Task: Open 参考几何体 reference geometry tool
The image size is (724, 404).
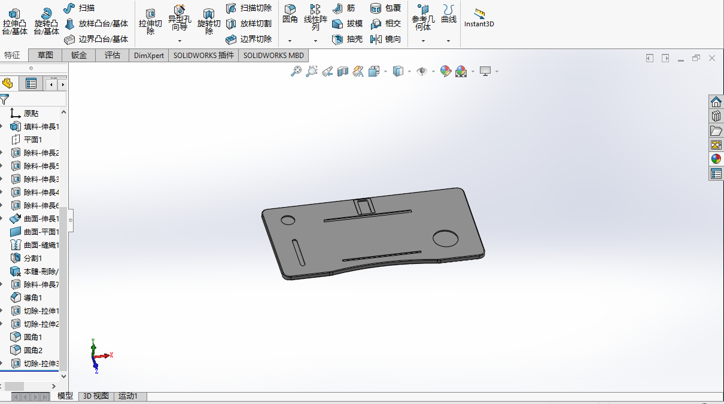Action: click(x=423, y=18)
